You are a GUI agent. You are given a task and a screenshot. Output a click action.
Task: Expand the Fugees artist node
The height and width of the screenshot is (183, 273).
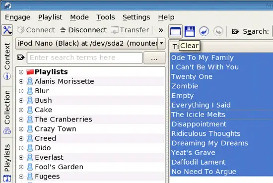21,177
